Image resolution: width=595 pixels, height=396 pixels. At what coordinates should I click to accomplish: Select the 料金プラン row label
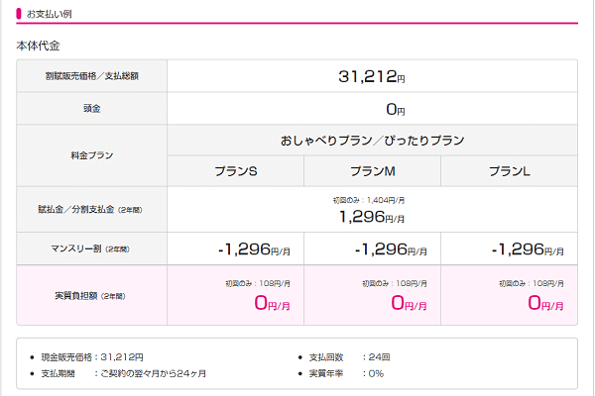coord(91,155)
